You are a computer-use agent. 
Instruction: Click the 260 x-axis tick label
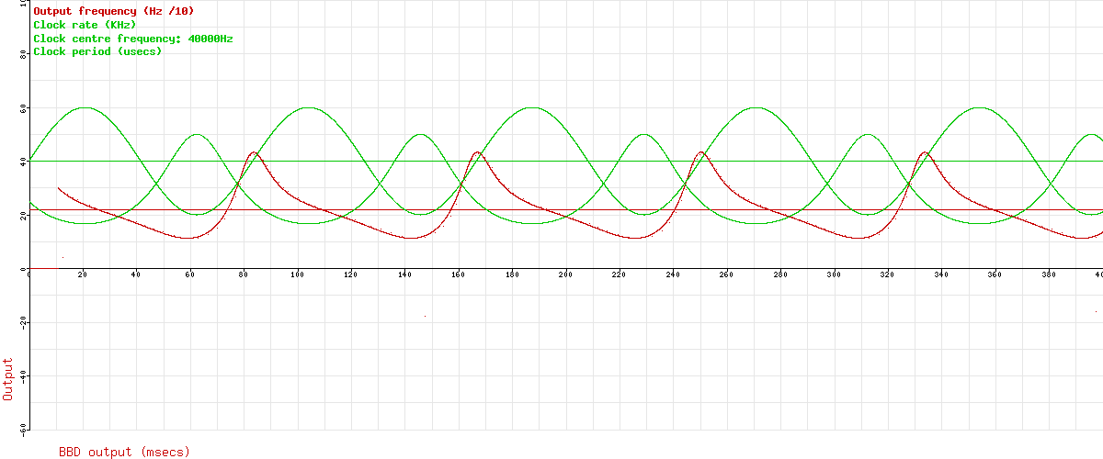point(726,274)
